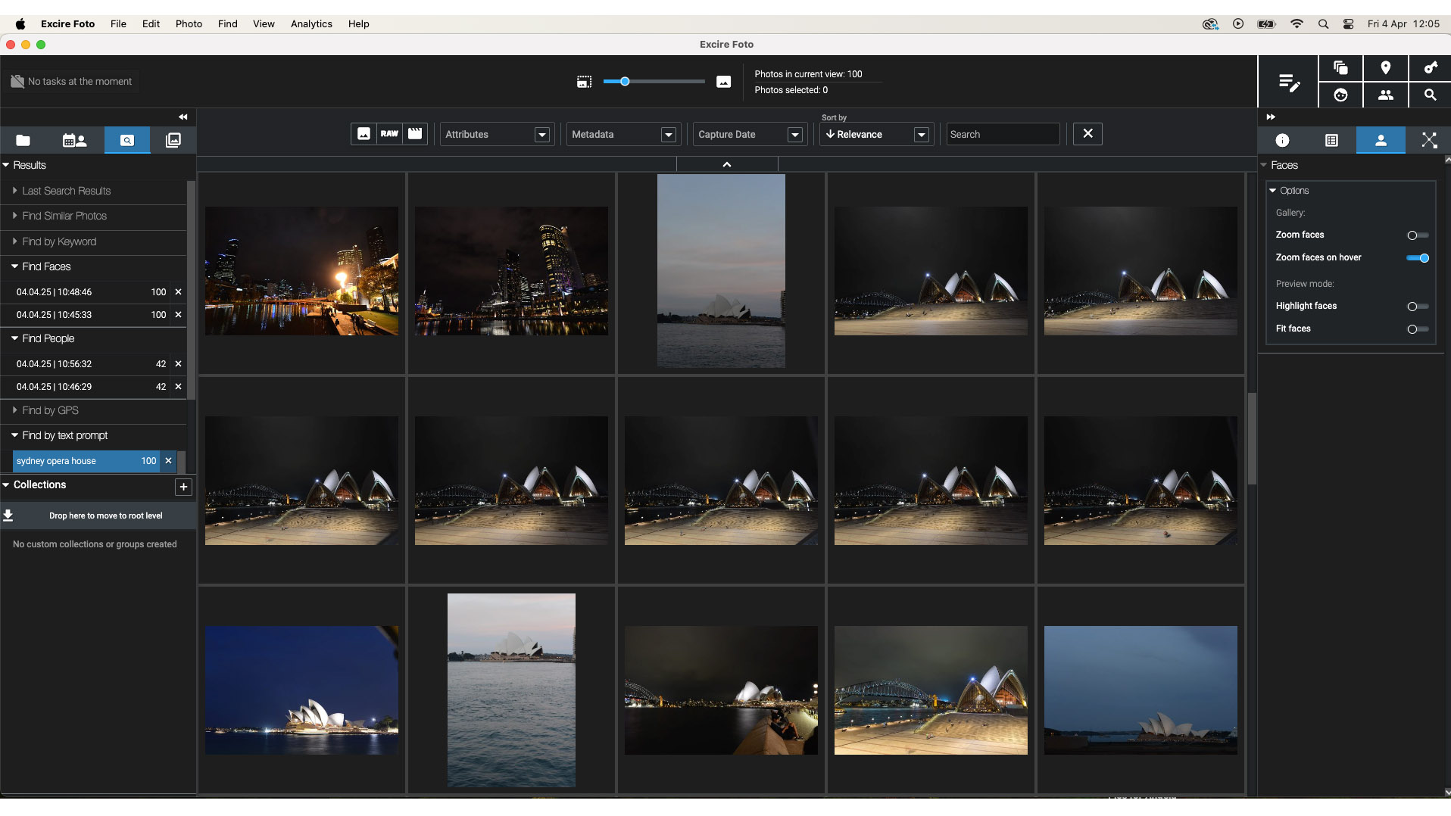
Task: Click the face detection icon
Action: pyautogui.click(x=1340, y=95)
